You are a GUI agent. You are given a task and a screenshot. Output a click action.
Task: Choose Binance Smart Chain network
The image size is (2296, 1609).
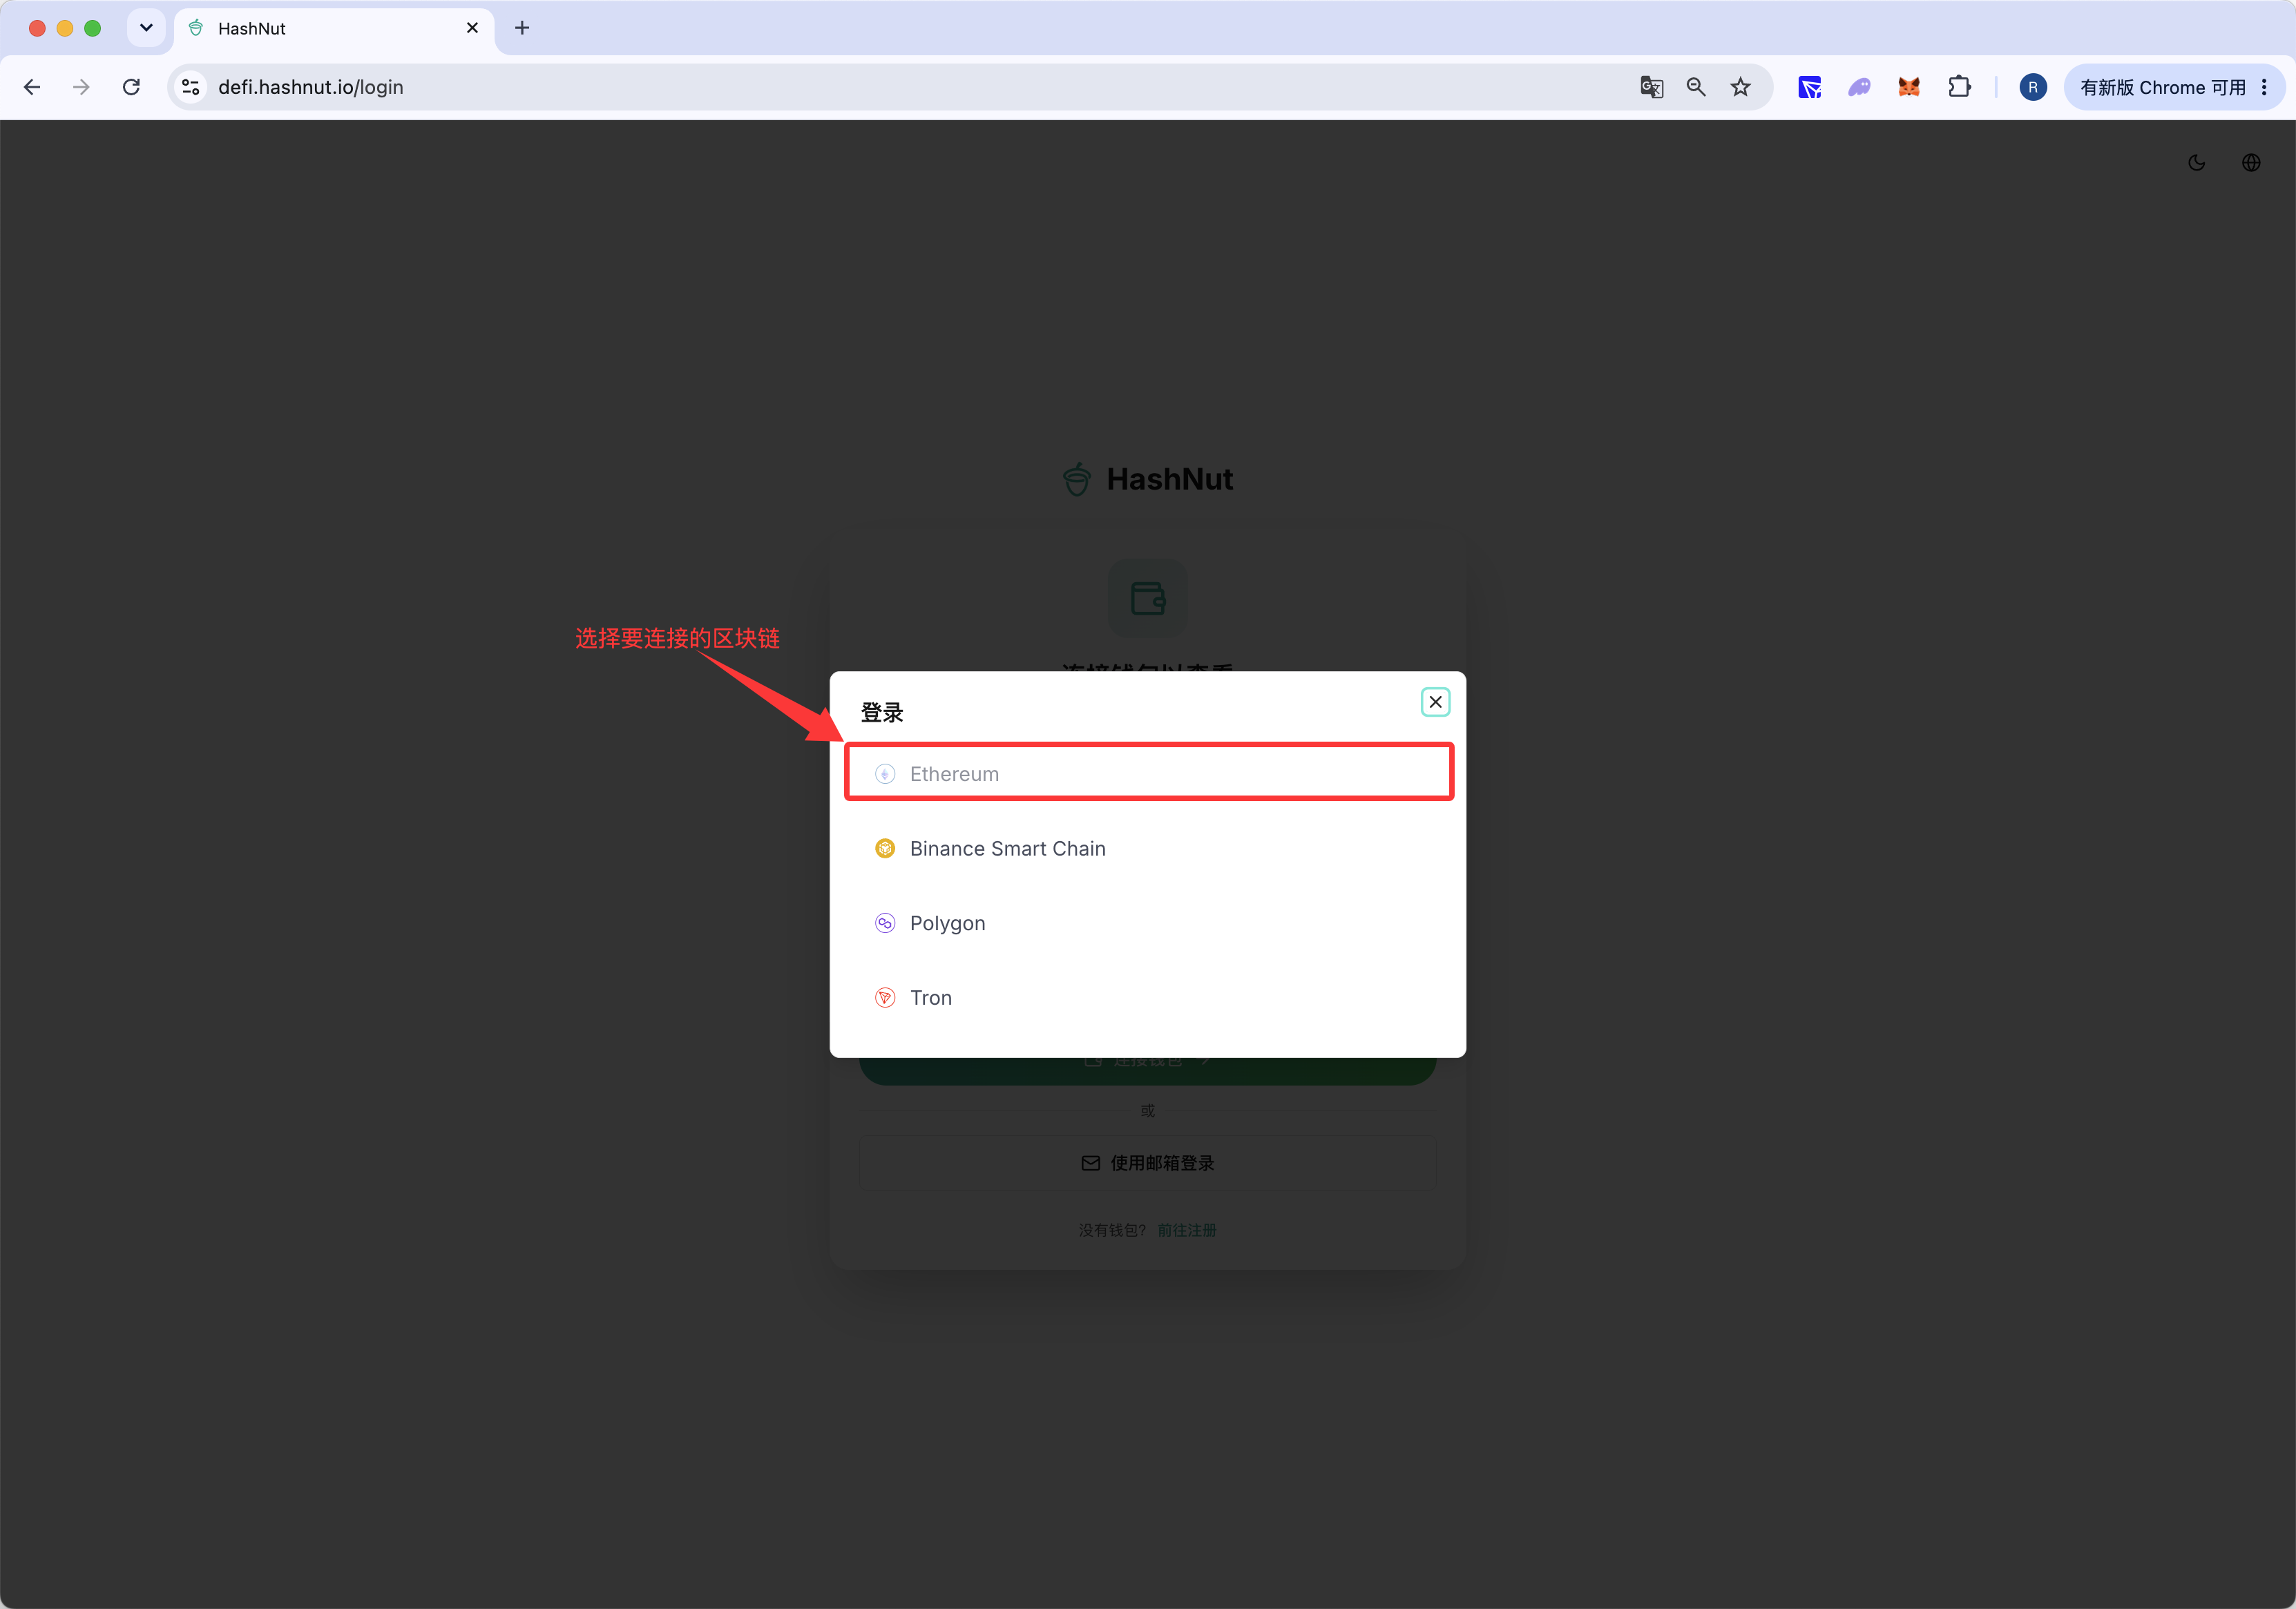[1148, 848]
